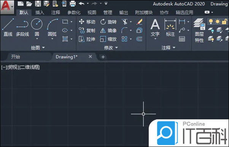Screen dimensions: 229x147
Task: Expand the 圆 circle options arrow
Action: click(37, 39)
